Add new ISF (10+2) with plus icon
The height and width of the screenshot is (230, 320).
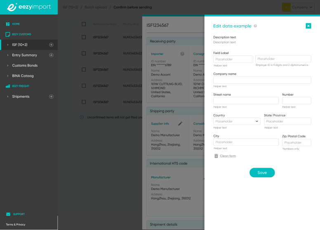tap(51, 45)
